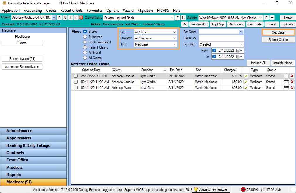296x193 pixels.
Task: Open the Appointments navigation section
Action: pyautogui.click(x=33, y=138)
